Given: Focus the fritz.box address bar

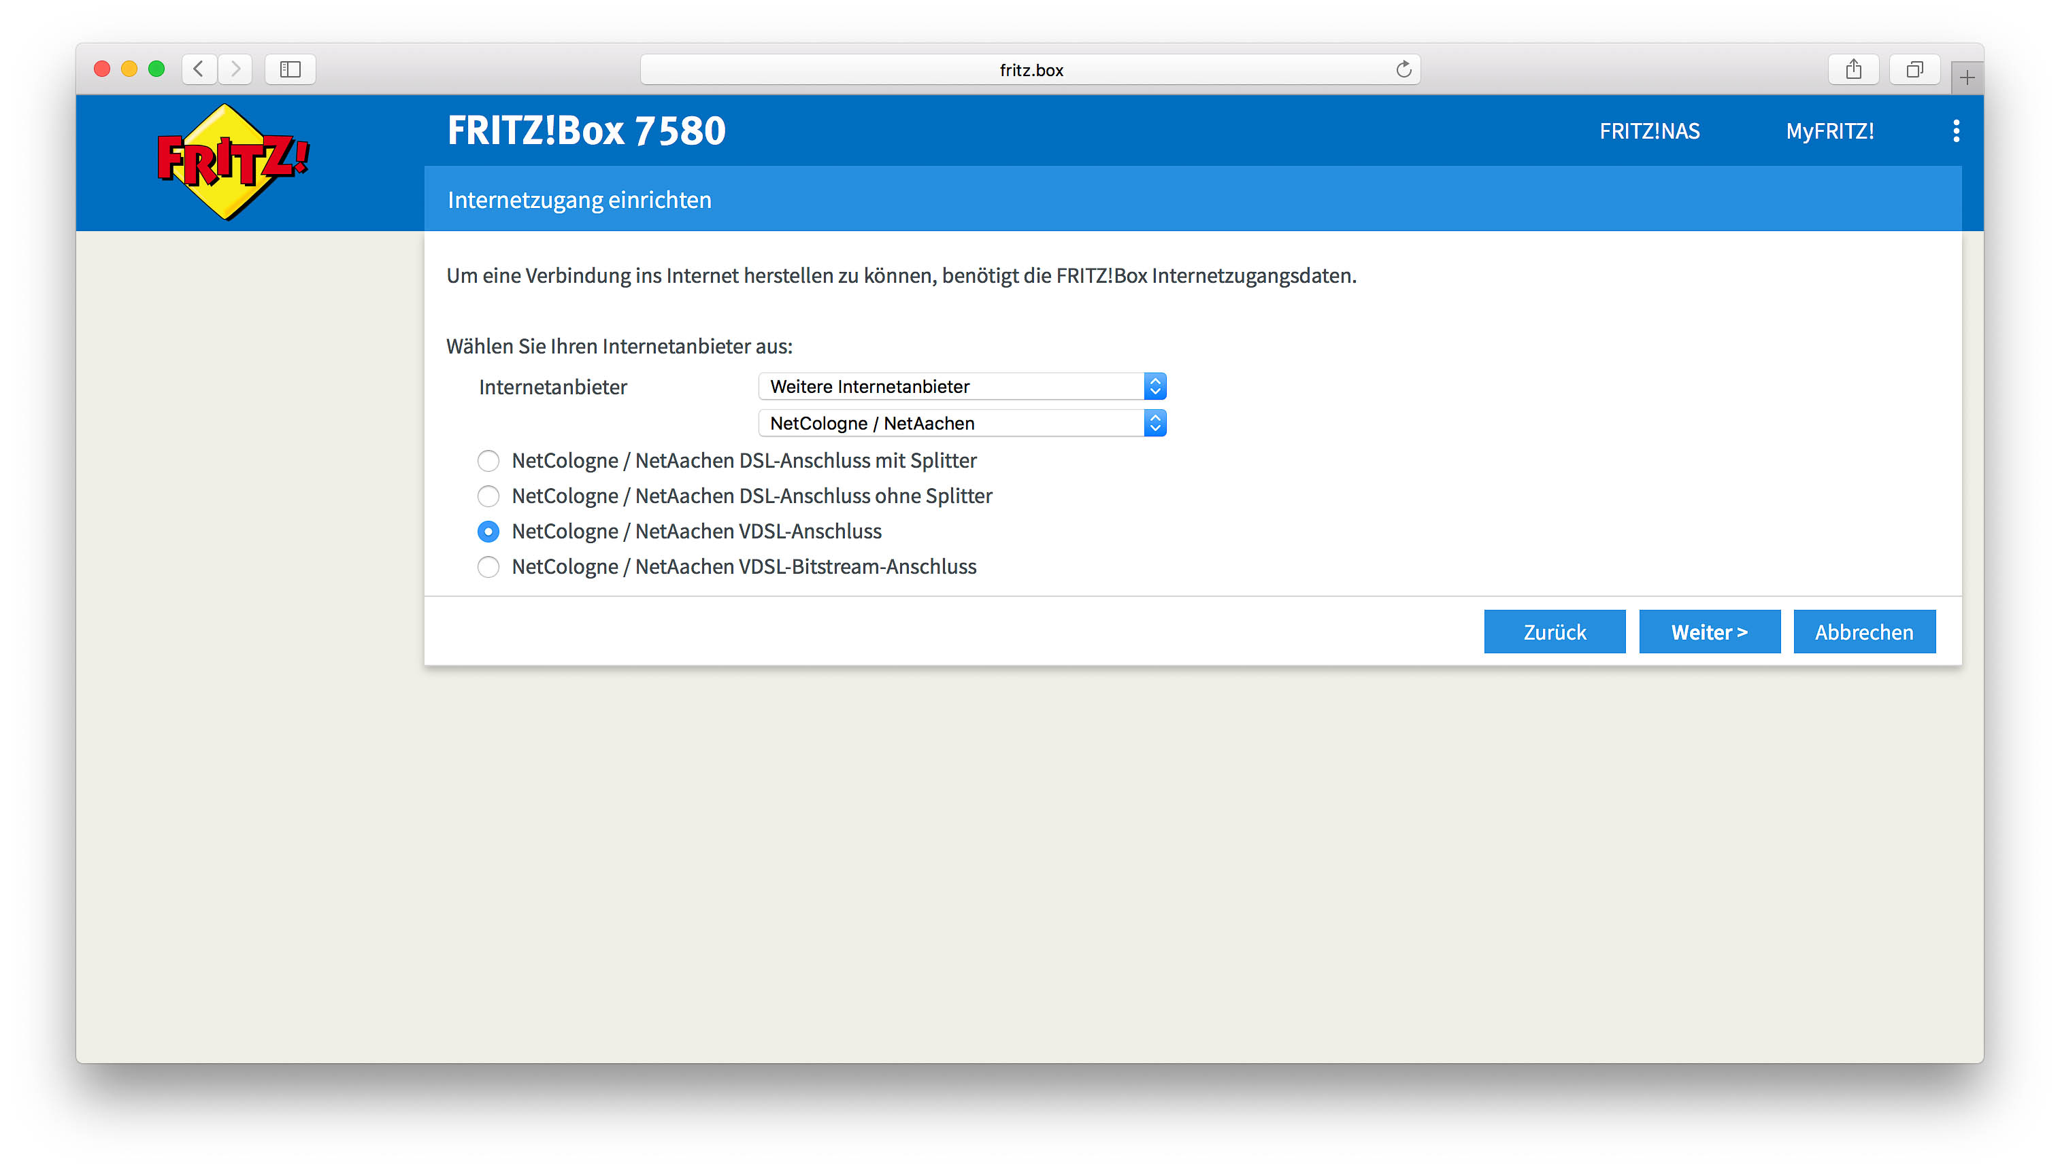Looking at the screenshot, I should (x=1030, y=69).
